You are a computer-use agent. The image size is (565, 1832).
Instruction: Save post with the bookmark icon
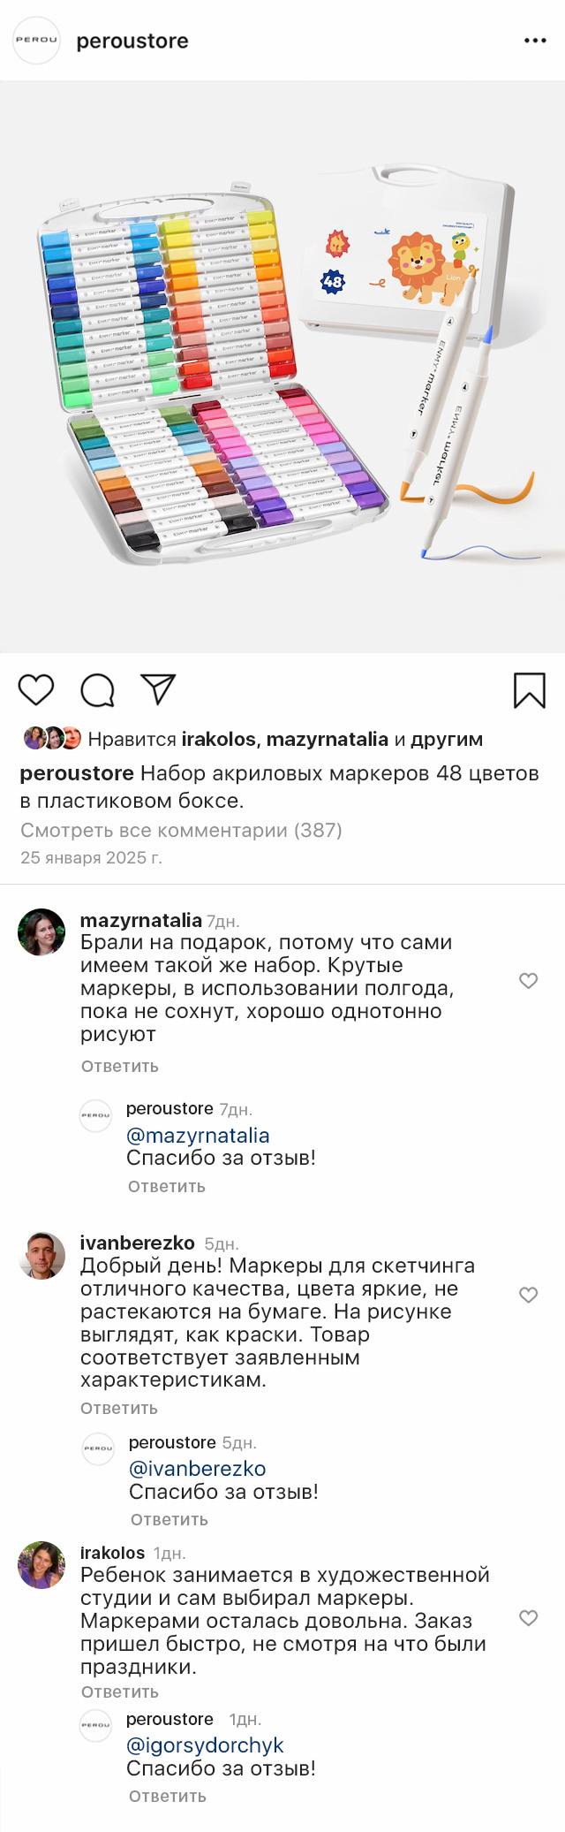pyautogui.click(x=530, y=690)
